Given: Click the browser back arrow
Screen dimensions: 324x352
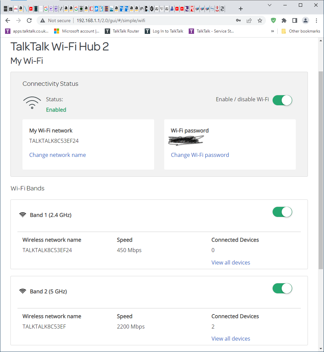Looking at the screenshot, I should (8, 20).
